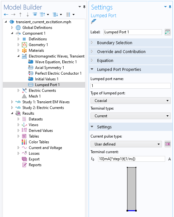The height and width of the screenshot is (217, 174).
Task: Click the Terminal current input field
Action: pos(131,159)
